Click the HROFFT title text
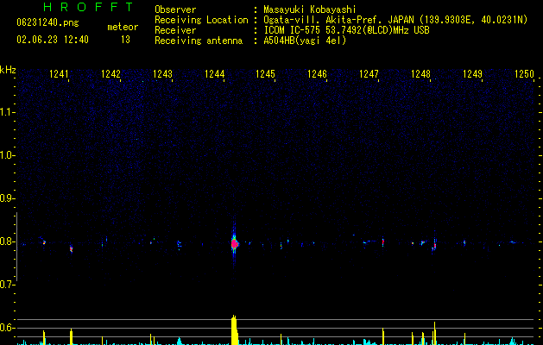 click(88, 7)
